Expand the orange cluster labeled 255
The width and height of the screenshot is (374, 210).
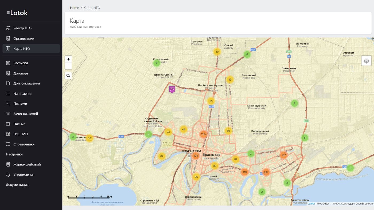coord(203,134)
